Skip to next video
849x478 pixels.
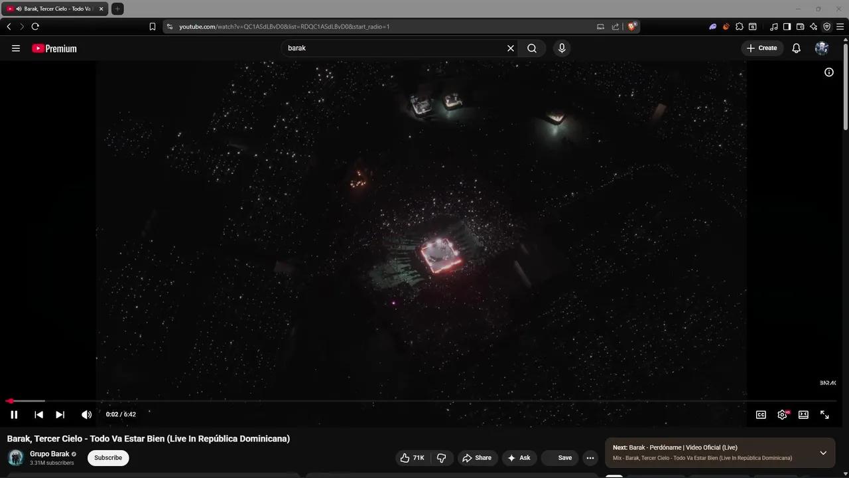(60, 415)
